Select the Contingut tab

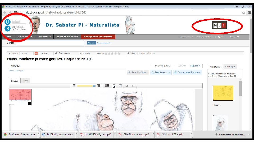[x=230, y=66]
